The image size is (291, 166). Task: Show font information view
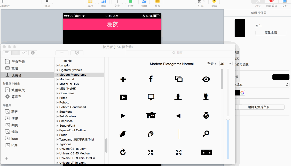33,53
